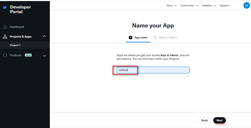Viewport: 251px width, 128px height.
Task: Click the Twitter bird logo
Action: point(5,7)
